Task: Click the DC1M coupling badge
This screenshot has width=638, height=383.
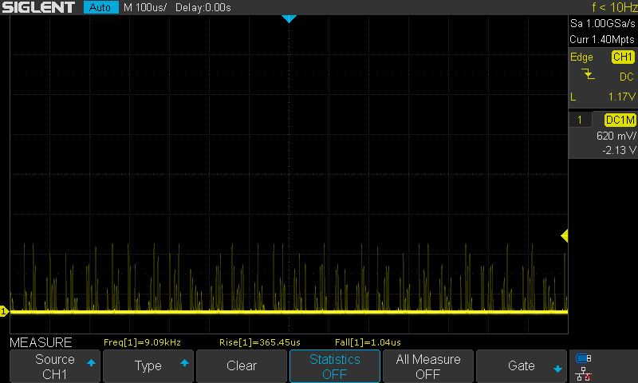Action: [x=620, y=120]
